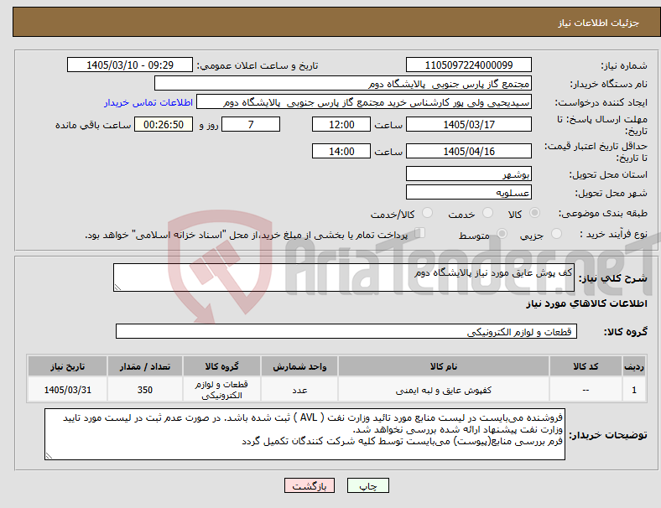Click the response deadline date 1405/03/17
661x508 pixels.
pyautogui.click(x=468, y=124)
